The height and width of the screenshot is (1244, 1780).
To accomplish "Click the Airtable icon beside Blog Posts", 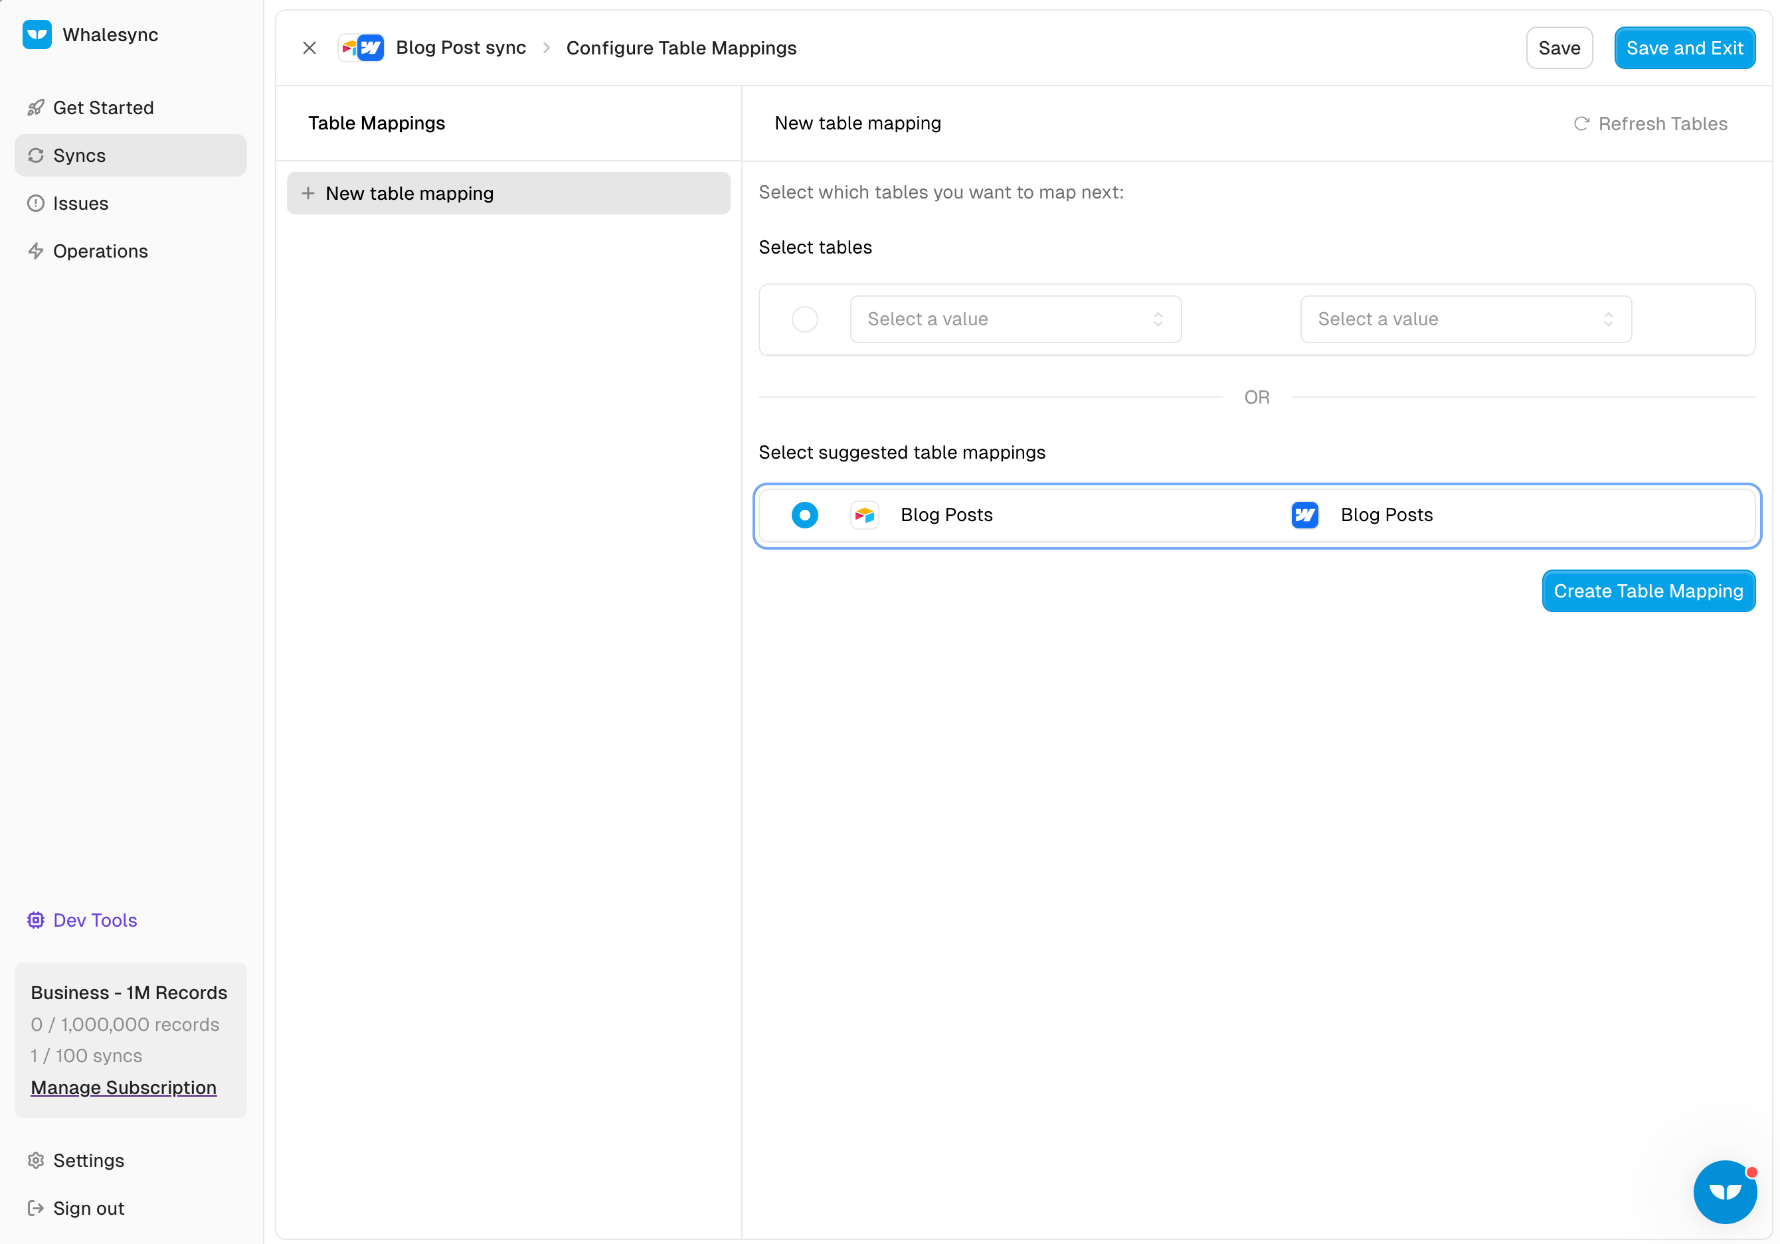I will click(864, 515).
